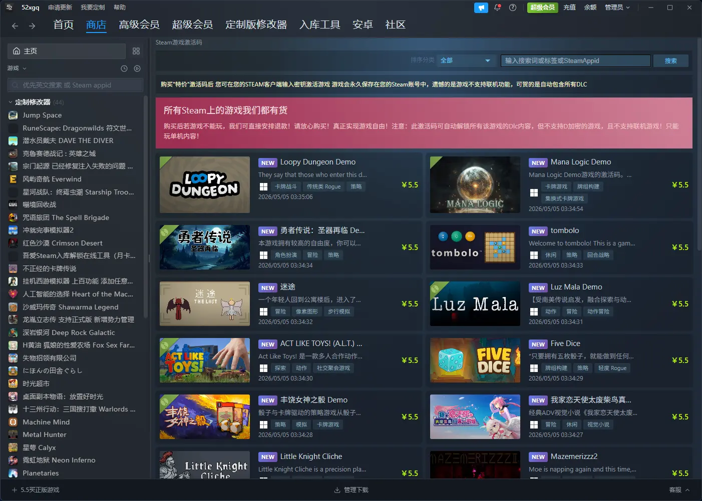Select Metal Hunter in sidebar list
This screenshot has height=501, width=702.
click(45, 434)
